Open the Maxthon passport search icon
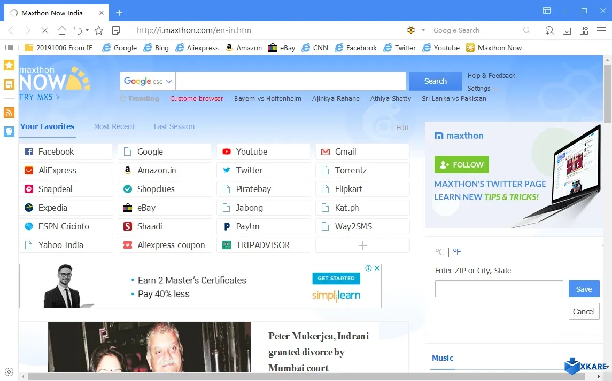Screen dimensions: 612x381 [x=549, y=30]
